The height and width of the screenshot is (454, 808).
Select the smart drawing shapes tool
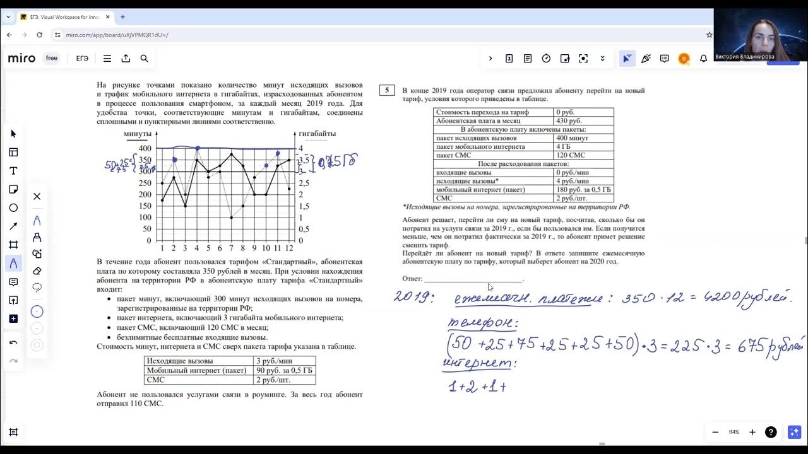point(37,253)
